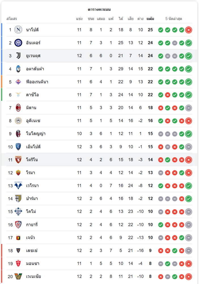
Task: Click the Inter club crest icon
Action: point(18,43)
